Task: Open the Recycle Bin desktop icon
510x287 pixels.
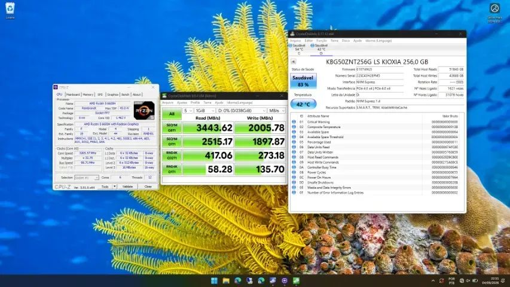Action: tap(10, 10)
